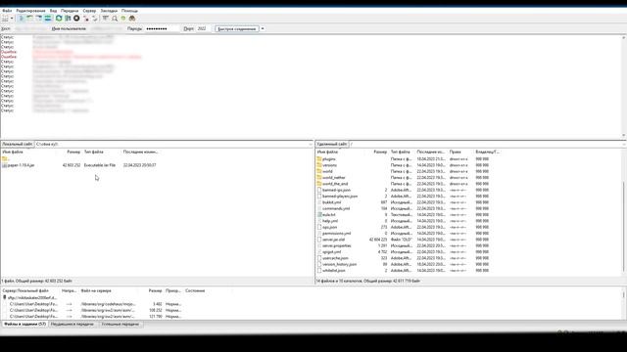Select the world_the_end folder icon

click(x=319, y=184)
